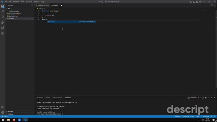This screenshot has height=122, width=217.
Task: Open the lightning bolt extension view
Action: 3,34
